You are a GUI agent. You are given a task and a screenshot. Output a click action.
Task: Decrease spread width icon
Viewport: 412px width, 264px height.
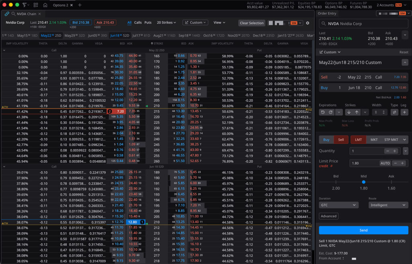click(376, 112)
